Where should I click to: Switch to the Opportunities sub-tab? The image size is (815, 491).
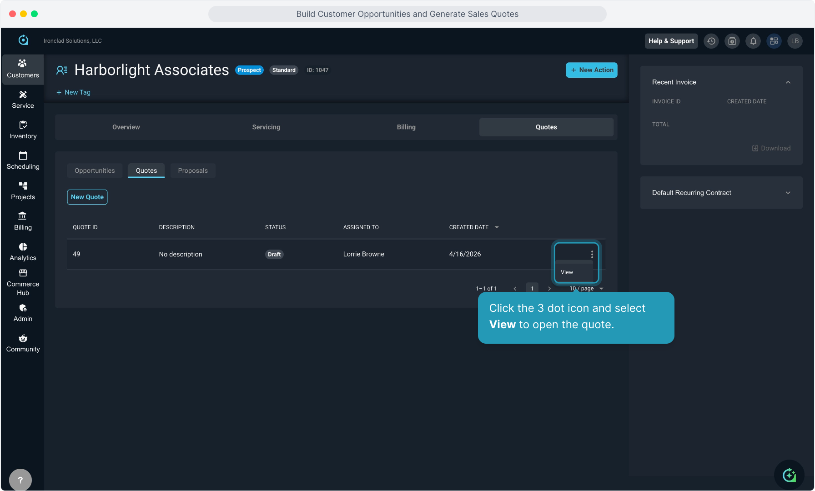click(95, 170)
